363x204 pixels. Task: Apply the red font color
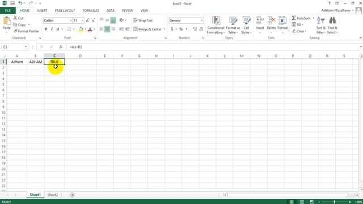[90, 29]
